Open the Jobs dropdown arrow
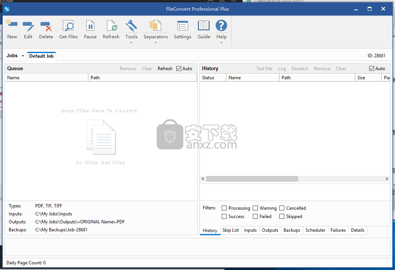The image size is (395, 270). tap(23, 56)
